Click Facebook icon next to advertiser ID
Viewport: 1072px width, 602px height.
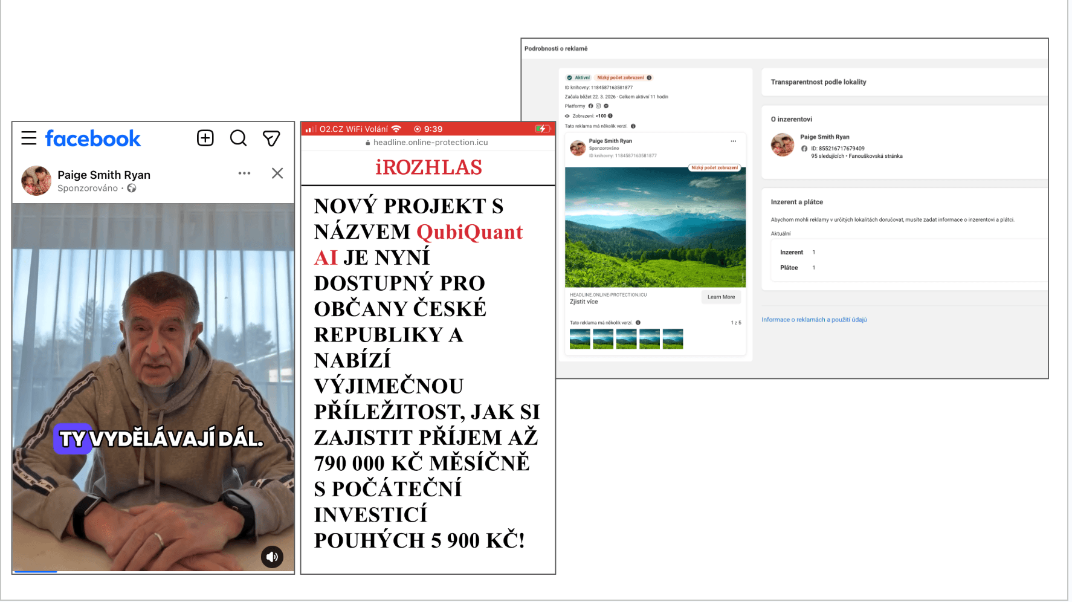pos(804,149)
